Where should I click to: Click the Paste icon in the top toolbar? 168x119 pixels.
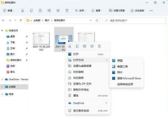(40, 11)
